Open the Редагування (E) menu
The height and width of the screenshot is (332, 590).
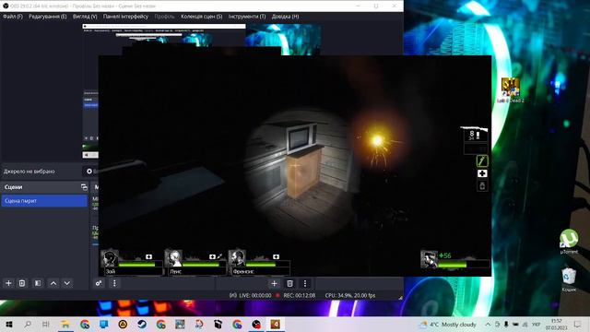click(x=48, y=17)
